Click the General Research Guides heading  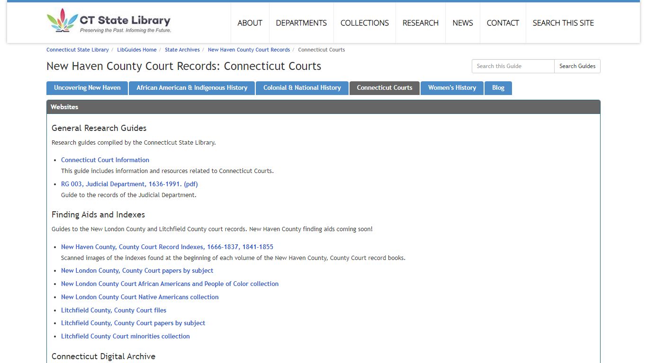99,128
